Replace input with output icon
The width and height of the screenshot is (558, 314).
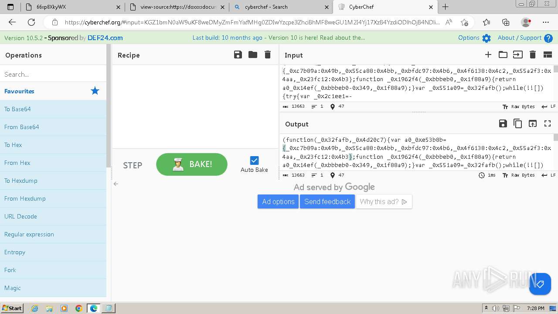click(x=533, y=123)
